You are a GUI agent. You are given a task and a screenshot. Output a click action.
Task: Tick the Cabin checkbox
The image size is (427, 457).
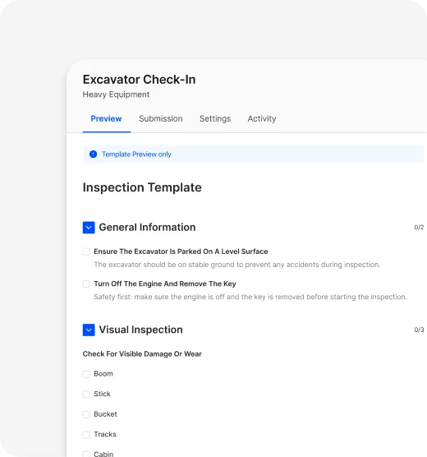(86, 454)
